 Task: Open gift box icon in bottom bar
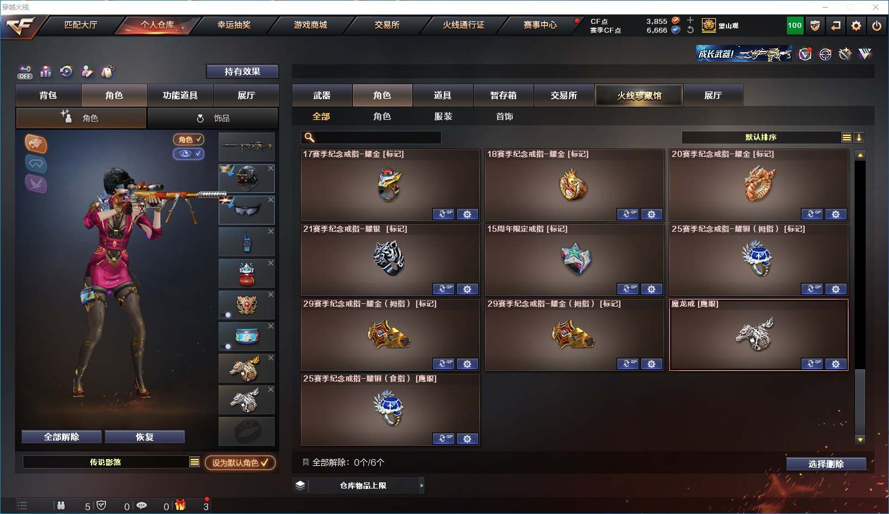pos(180,505)
